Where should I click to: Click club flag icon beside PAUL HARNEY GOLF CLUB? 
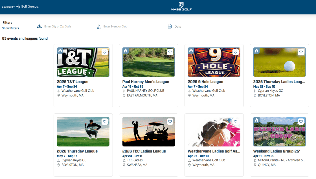pos(124,91)
